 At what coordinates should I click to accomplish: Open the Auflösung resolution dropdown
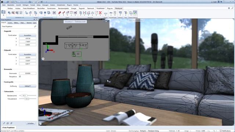(28, 86)
